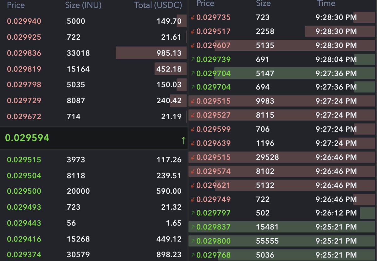Select bid price 0.029416
Screen dimensions: 377x261
tap(24, 239)
